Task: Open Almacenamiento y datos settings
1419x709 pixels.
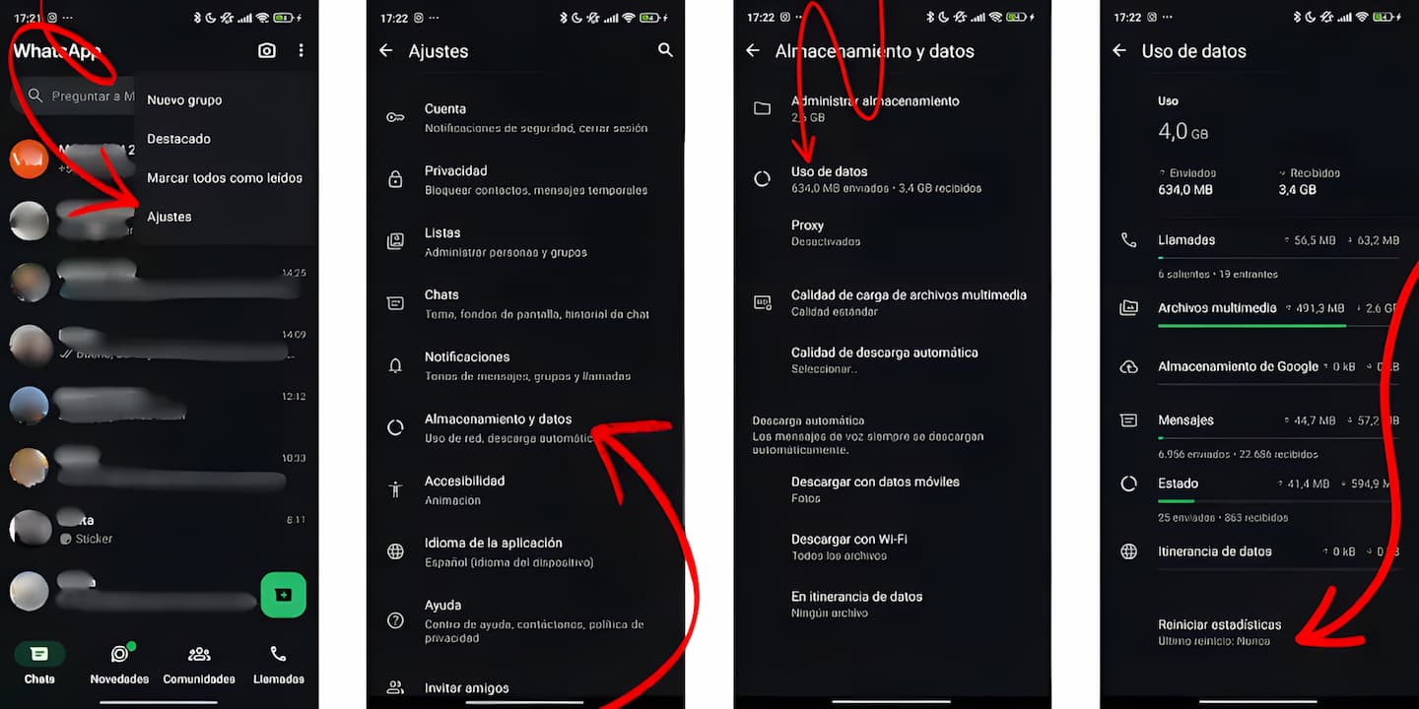Action: [525, 428]
